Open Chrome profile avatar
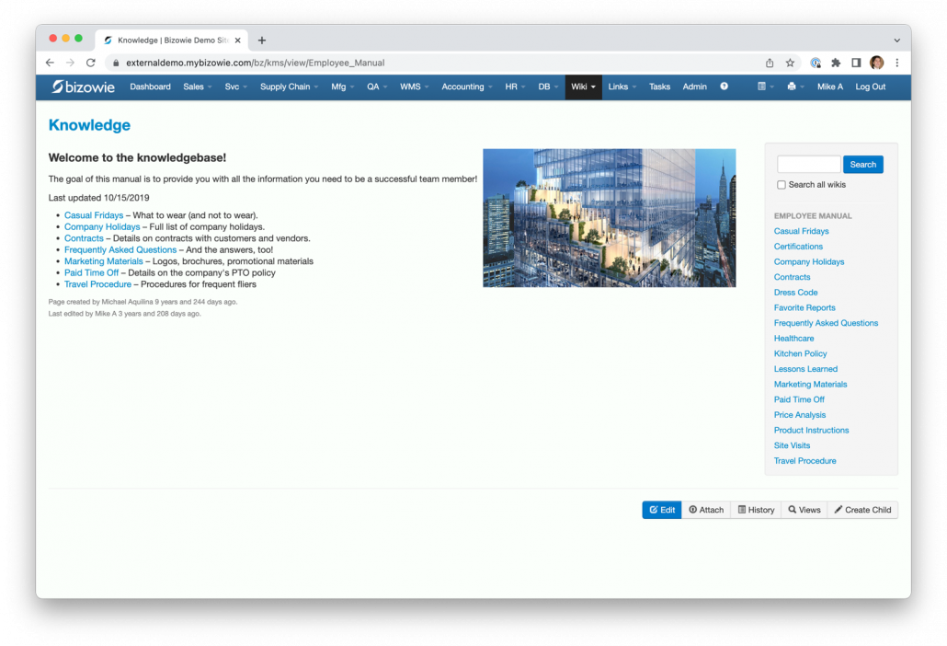 876,63
